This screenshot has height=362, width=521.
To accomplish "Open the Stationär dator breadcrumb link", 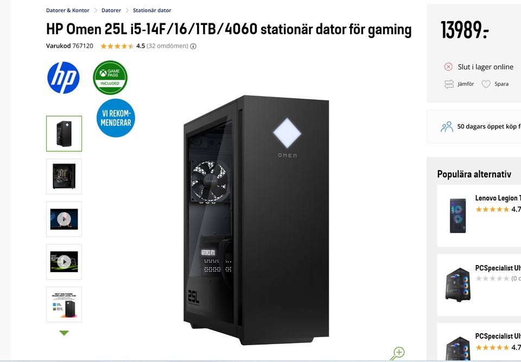I will click(152, 10).
